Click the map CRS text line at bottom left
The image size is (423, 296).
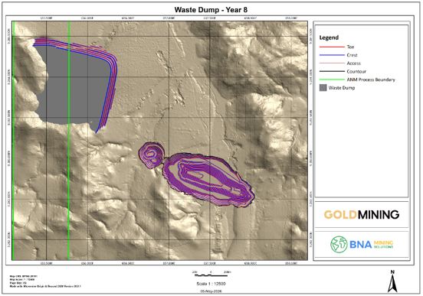tap(24, 276)
